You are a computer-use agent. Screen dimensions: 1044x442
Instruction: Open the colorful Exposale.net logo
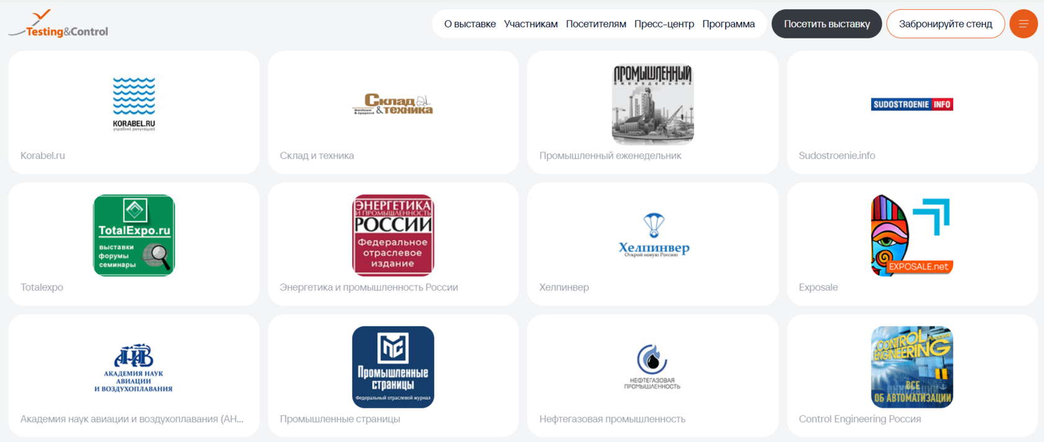(912, 236)
